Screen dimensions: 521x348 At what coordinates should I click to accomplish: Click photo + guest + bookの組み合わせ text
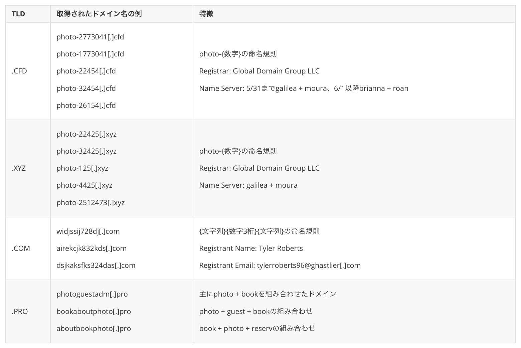tap(256, 312)
